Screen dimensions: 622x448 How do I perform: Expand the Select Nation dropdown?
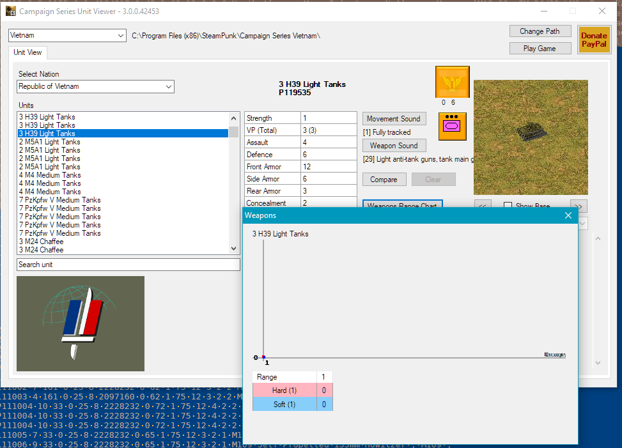click(x=96, y=86)
